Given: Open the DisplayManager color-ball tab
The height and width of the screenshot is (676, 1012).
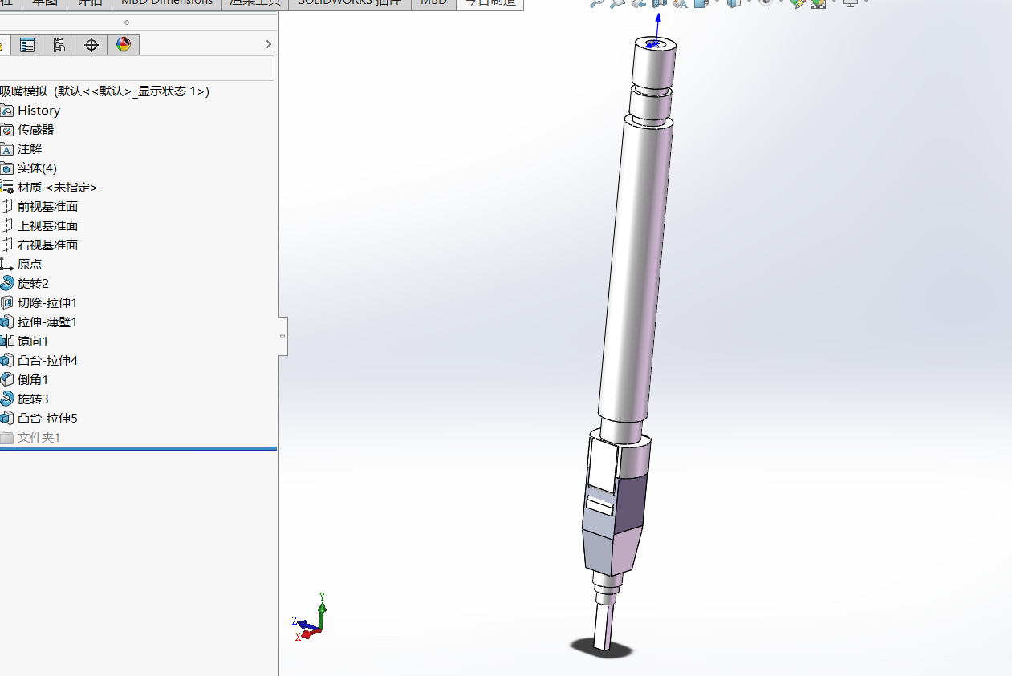Looking at the screenshot, I should click(x=123, y=45).
